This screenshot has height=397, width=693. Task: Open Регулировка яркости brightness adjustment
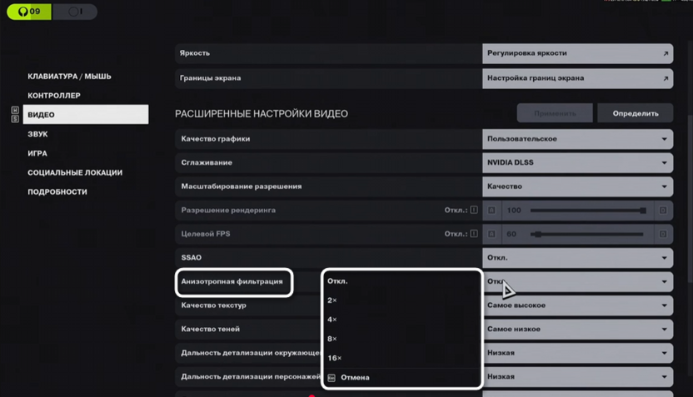578,53
